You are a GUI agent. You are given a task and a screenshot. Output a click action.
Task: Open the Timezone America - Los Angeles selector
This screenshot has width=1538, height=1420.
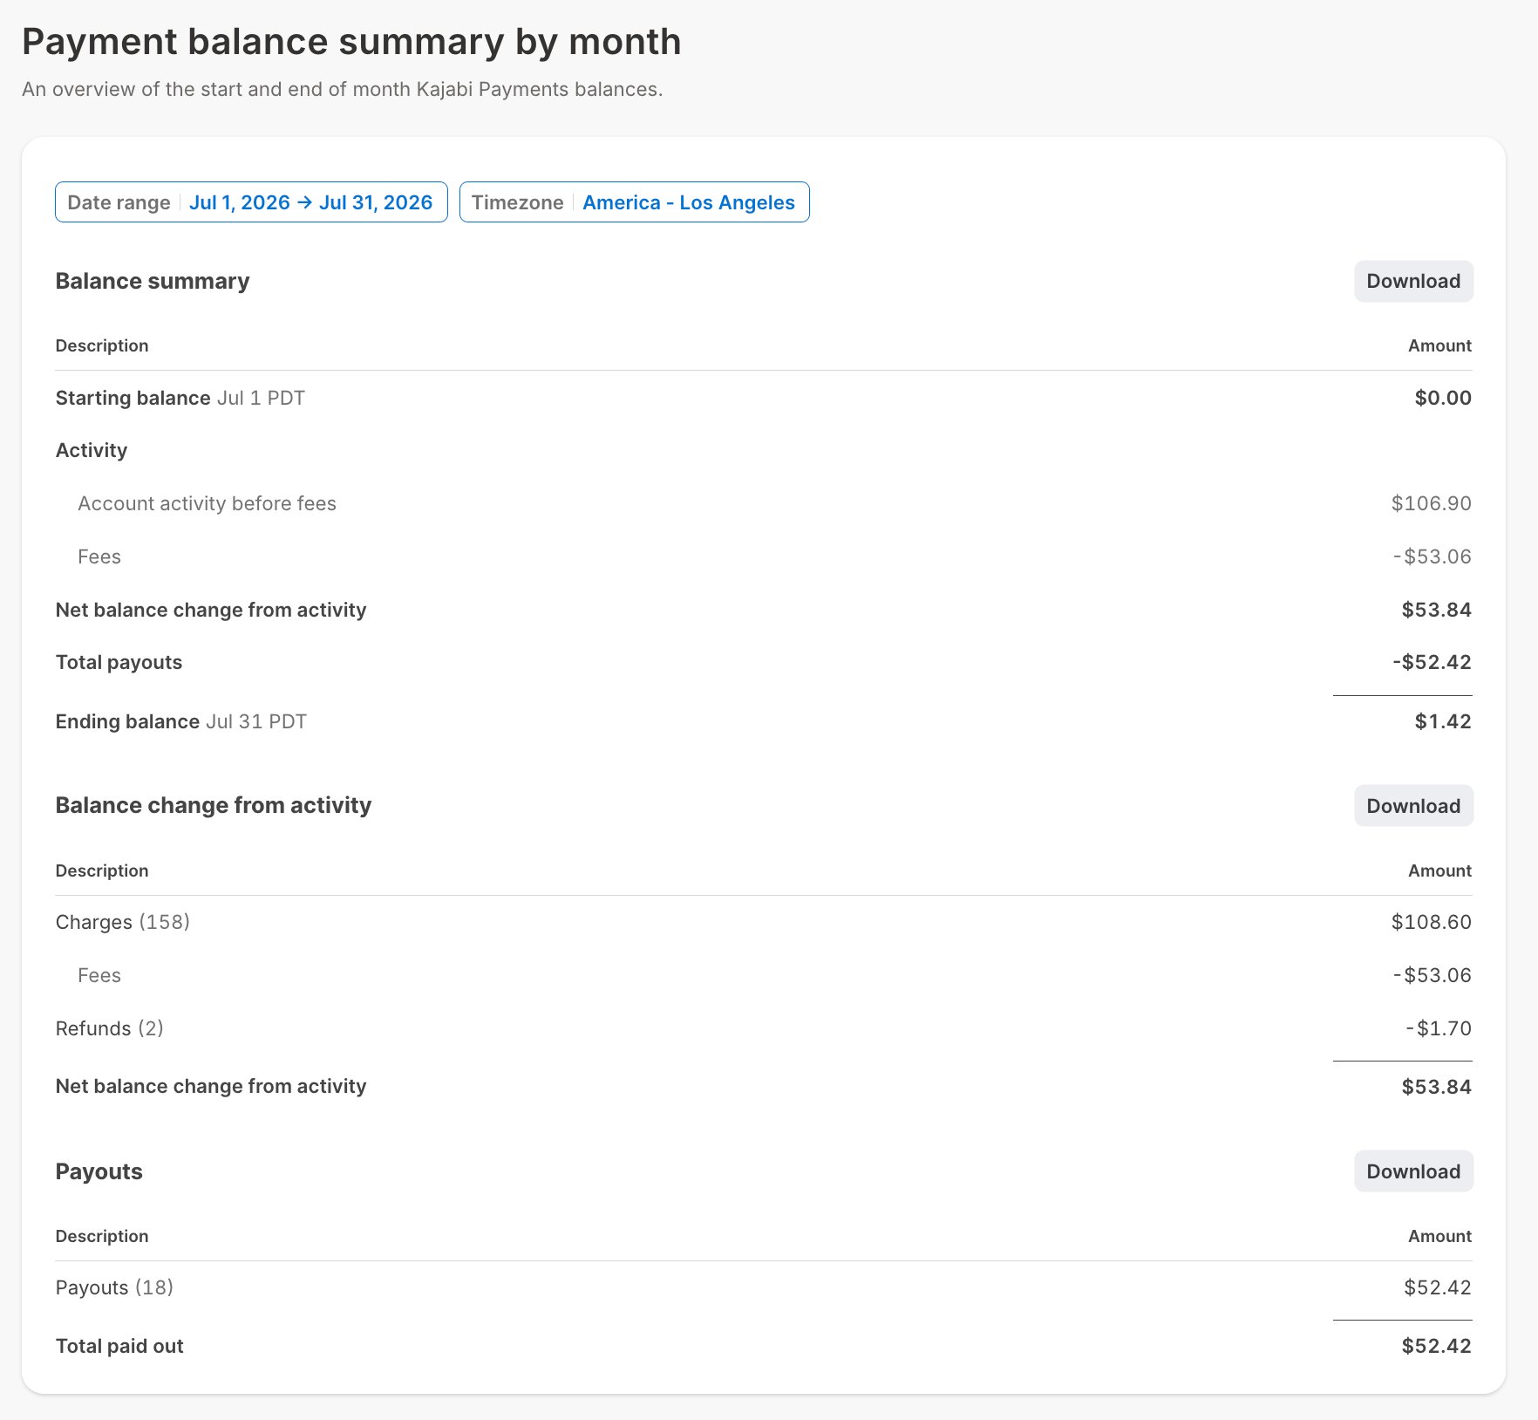pyautogui.click(x=634, y=202)
